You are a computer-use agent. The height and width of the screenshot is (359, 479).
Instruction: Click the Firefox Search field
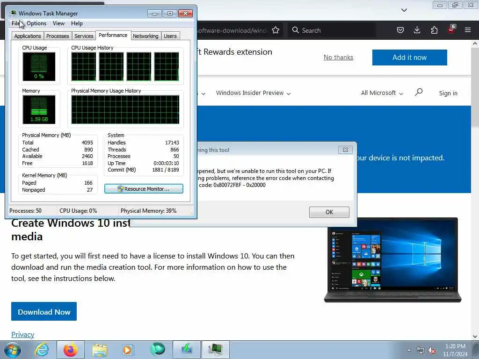point(332,30)
